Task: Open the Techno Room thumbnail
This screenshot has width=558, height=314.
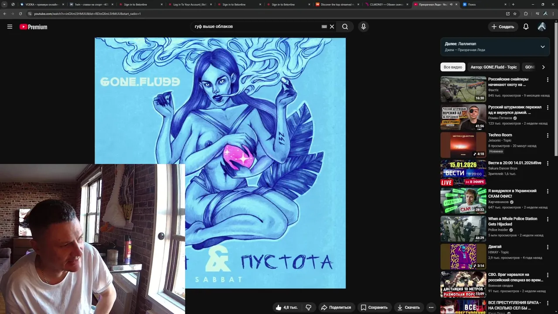Action: [x=463, y=145]
